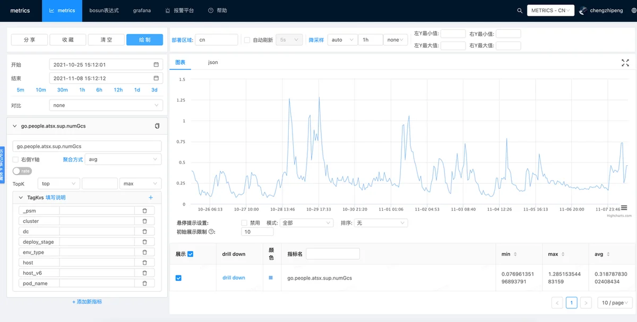Screen dimensions: 637x322
Task: Open the METRICS - CN region dropdown
Action: (x=550, y=11)
